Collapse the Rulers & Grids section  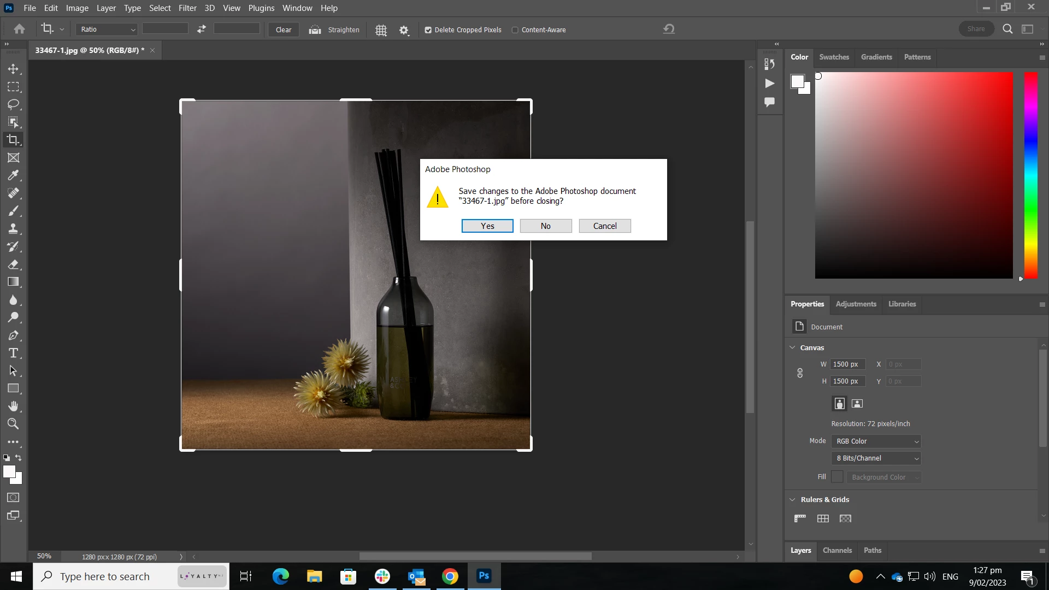click(793, 500)
